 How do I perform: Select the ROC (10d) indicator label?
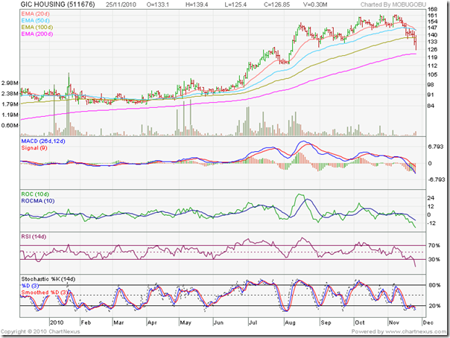tap(39, 195)
